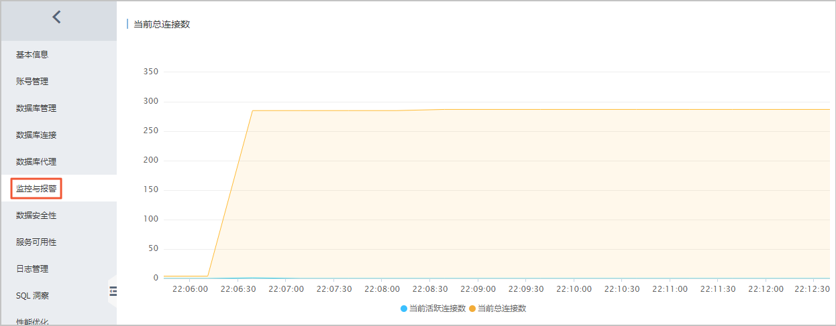Toggle the blue 当前活跃连接数 legend dot
The width and height of the screenshot is (836, 326).
click(404, 309)
